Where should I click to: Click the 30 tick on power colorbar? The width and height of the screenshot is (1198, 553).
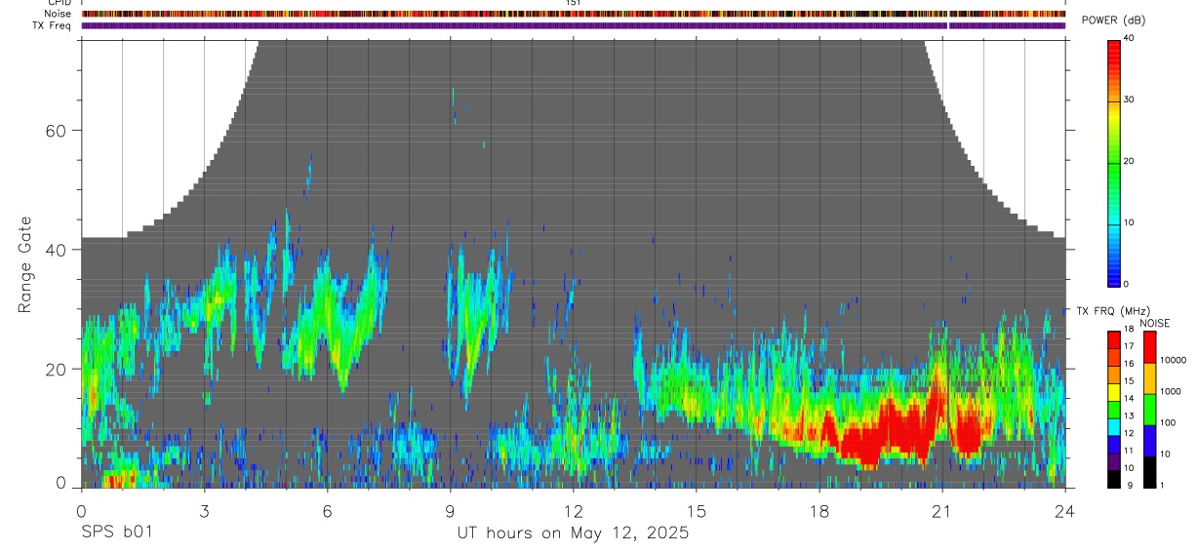[1130, 99]
